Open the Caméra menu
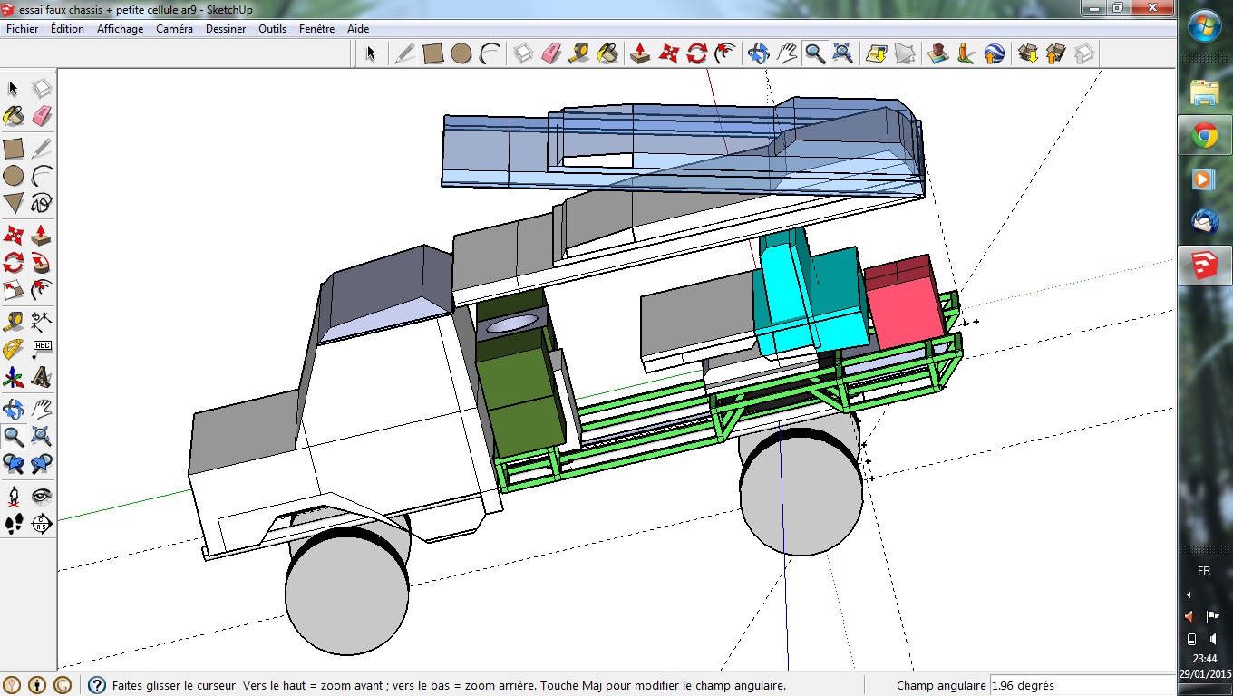 point(174,29)
